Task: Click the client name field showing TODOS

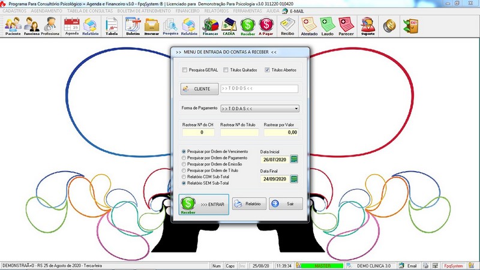Action: (259, 88)
